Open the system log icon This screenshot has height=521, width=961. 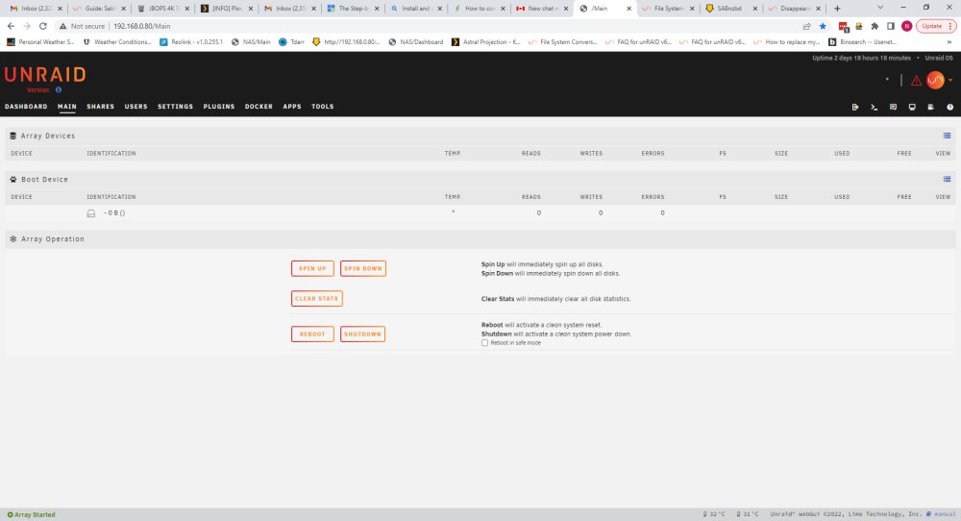point(930,107)
